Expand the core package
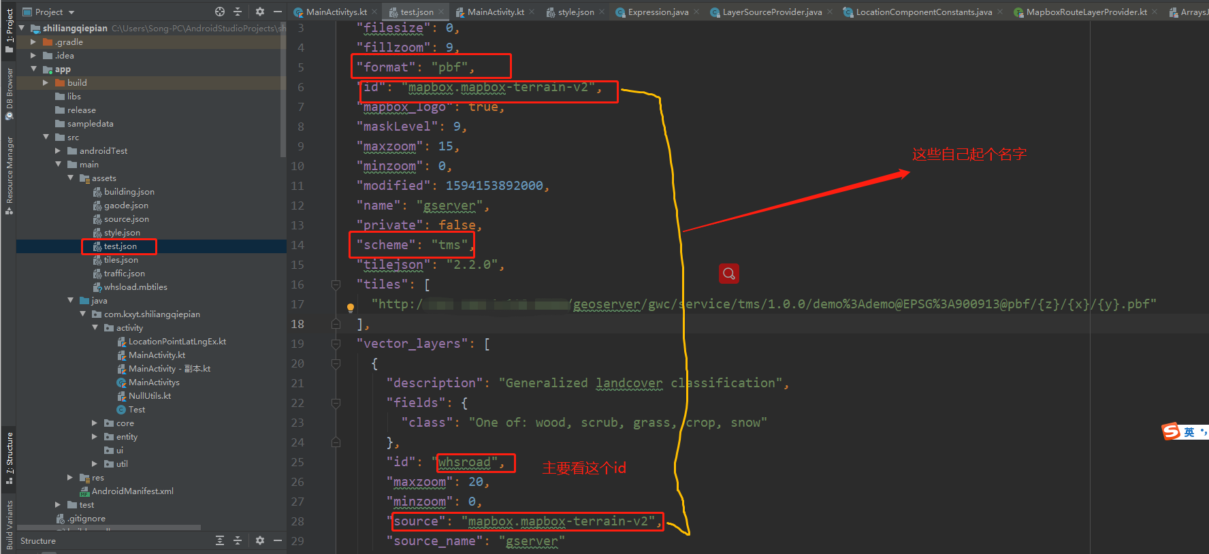Image resolution: width=1209 pixels, height=554 pixels. coord(95,423)
